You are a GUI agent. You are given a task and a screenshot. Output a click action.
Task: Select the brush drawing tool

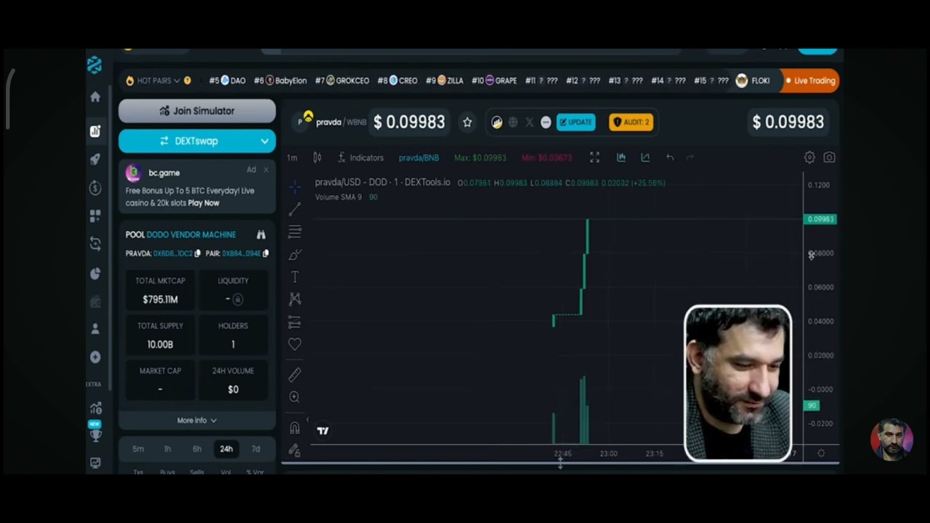tap(294, 255)
